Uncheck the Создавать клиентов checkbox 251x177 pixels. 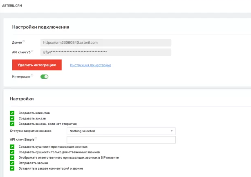tap(12, 113)
